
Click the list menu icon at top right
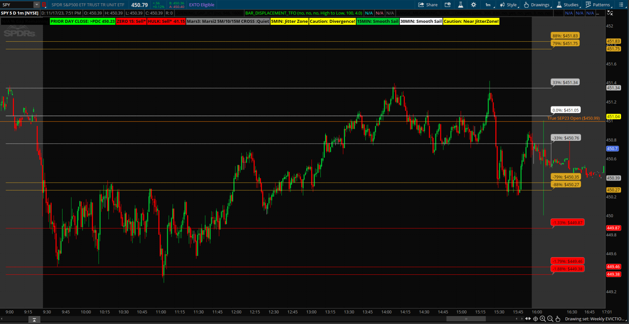621,5
